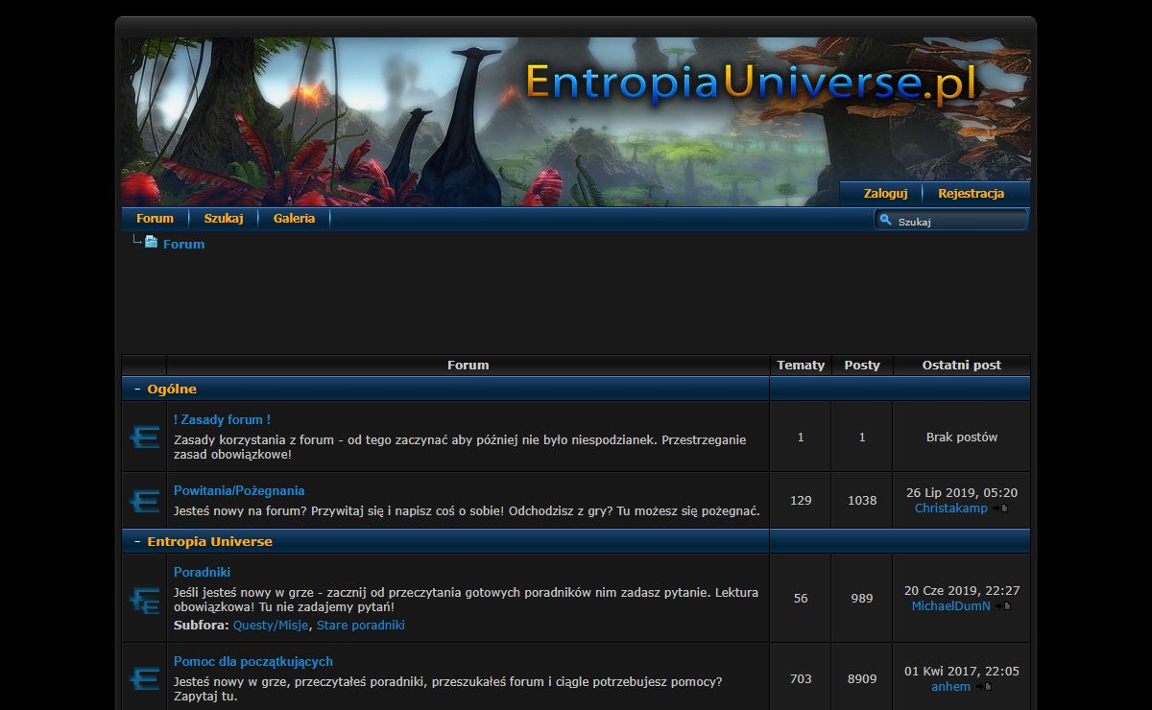Image resolution: width=1152 pixels, height=710 pixels.
Task: Open the Powitania/Pożegnania board
Action: (x=239, y=490)
